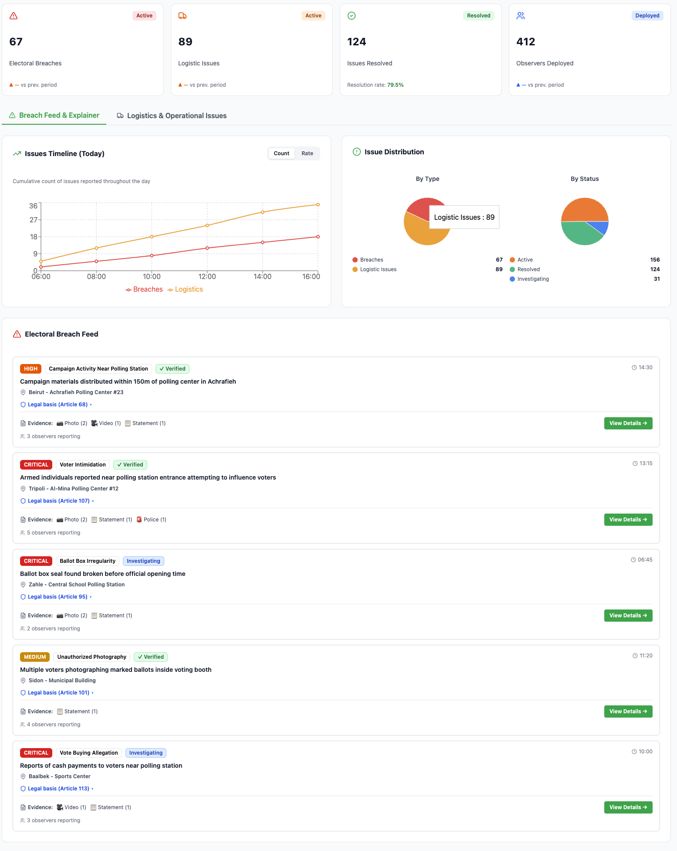Click the Verified badge on Unauthorized Photography card
This screenshot has width=677, height=851.
[x=151, y=657]
